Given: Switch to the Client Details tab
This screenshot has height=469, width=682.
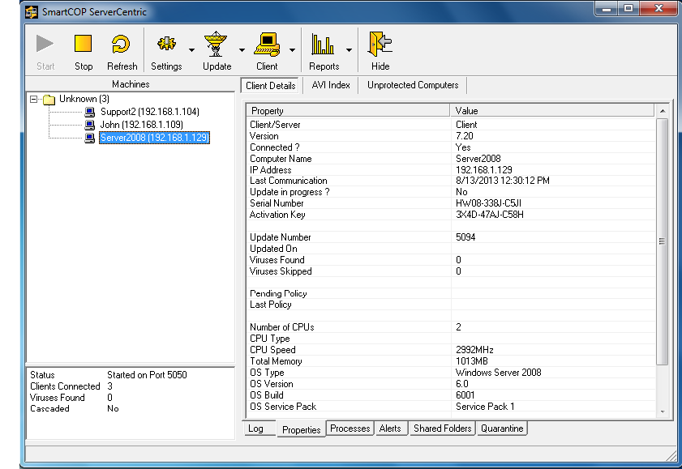Looking at the screenshot, I should (x=271, y=86).
